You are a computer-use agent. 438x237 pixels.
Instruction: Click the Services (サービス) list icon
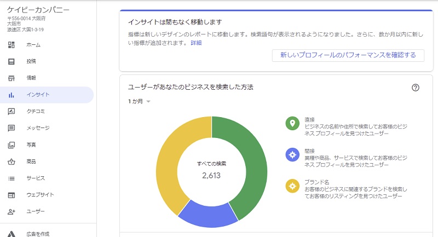coord(11,178)
